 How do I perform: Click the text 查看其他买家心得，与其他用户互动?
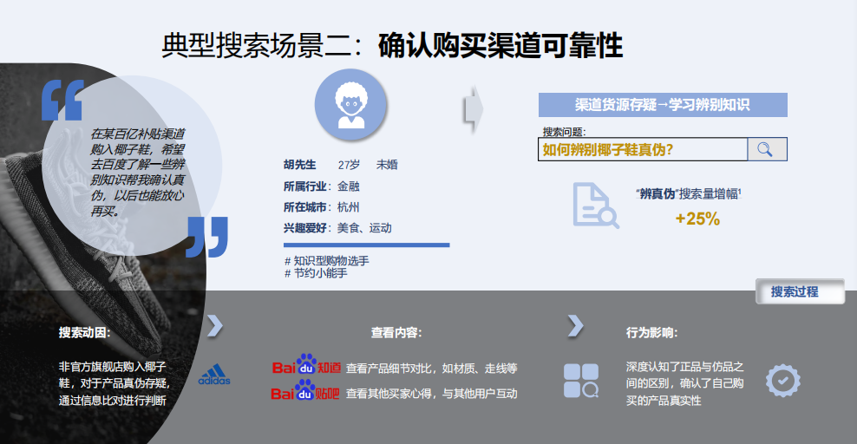(432, 393)
